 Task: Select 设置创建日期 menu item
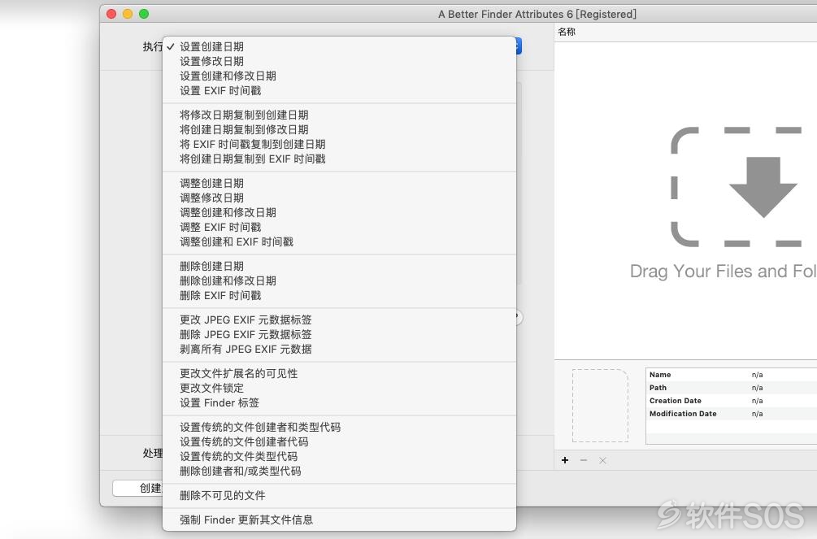(339, 46)
